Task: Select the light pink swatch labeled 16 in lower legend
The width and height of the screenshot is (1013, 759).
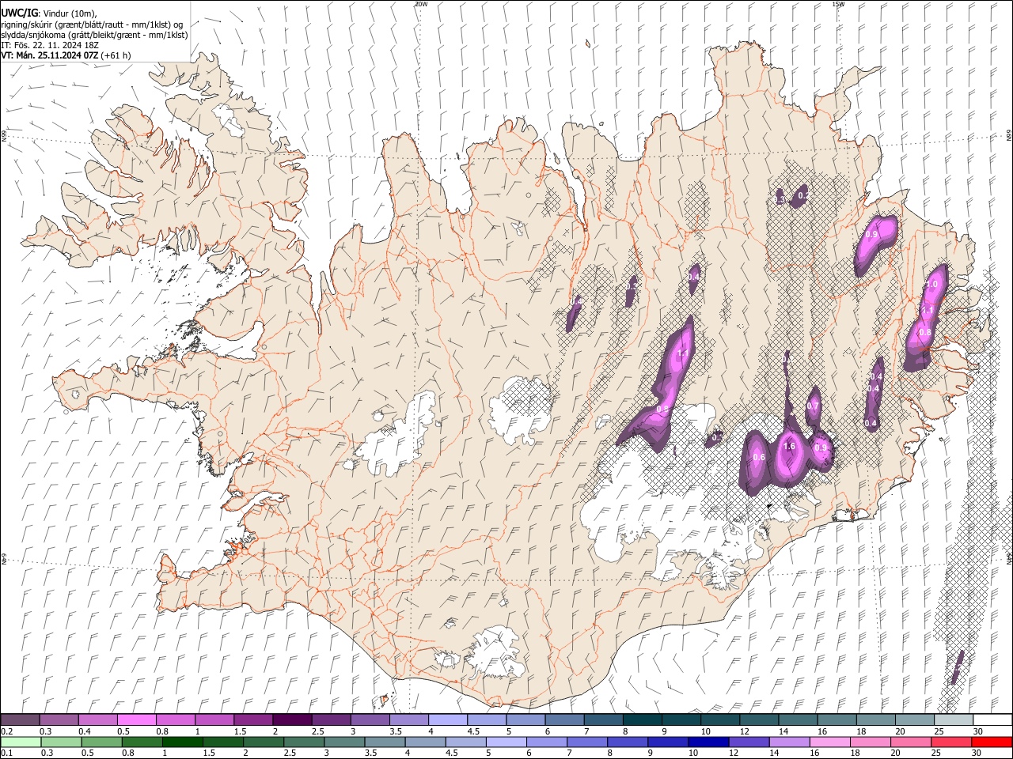Action: 829,742
